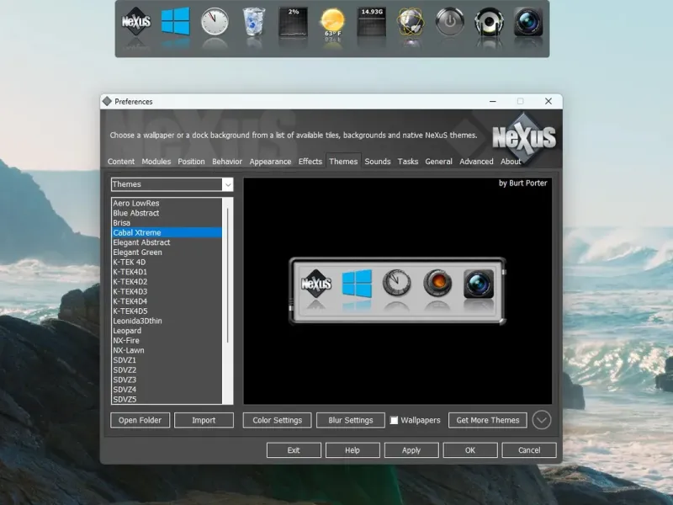Switch to the Modules tab
Screen dimensions: 673x505
tap(156, 162)
